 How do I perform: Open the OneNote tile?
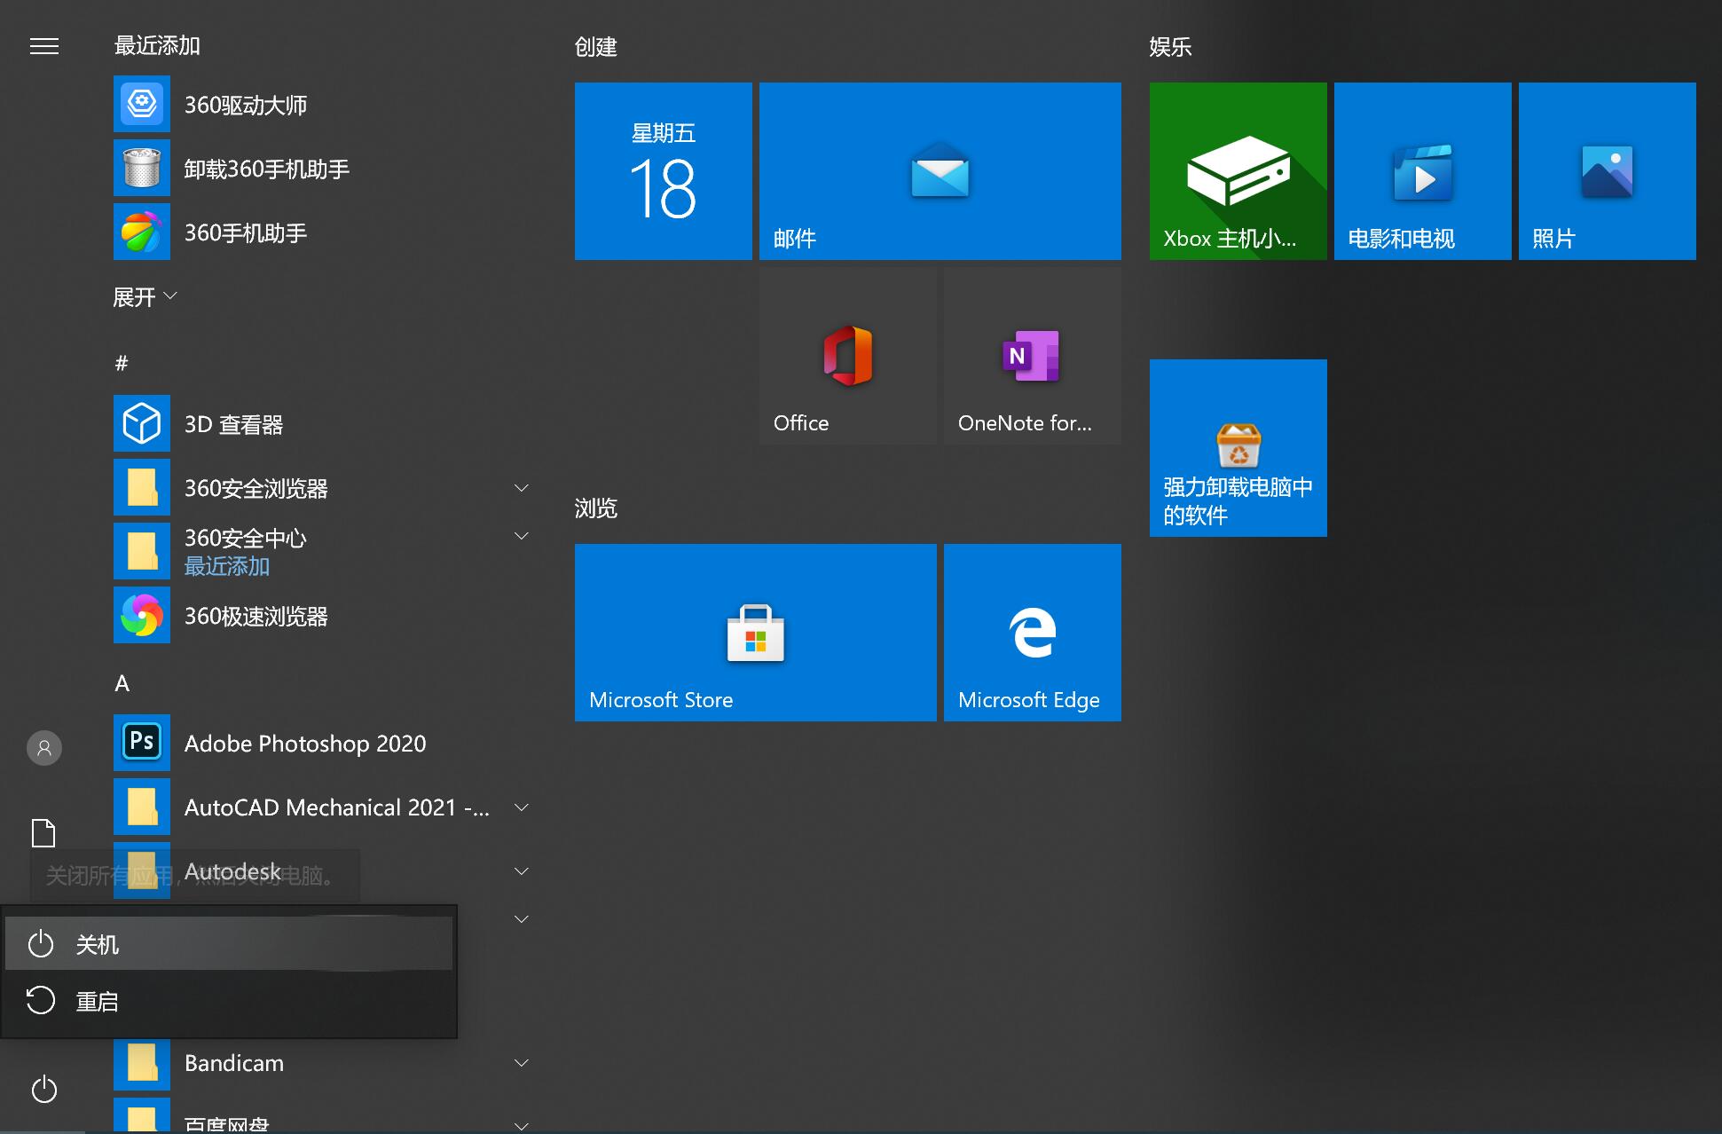1033,356
